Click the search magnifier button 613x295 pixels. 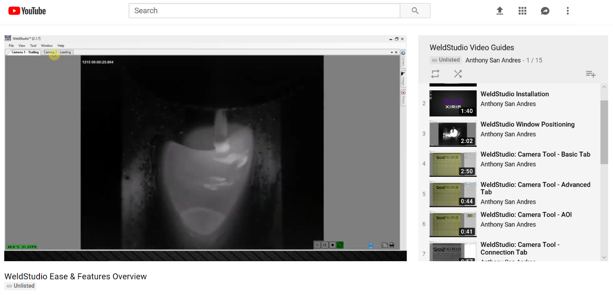click(415, 11)
